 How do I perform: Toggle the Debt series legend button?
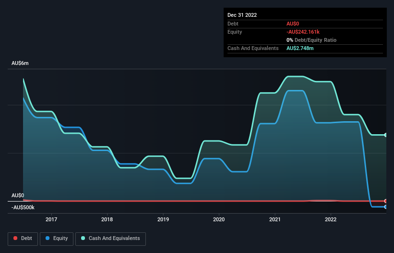pyautogui.click(x=23, y=239)
